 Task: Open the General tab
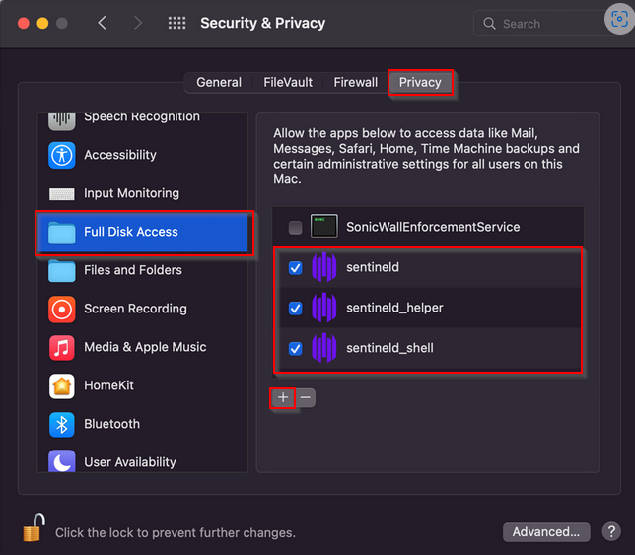[x=219, y=82]
